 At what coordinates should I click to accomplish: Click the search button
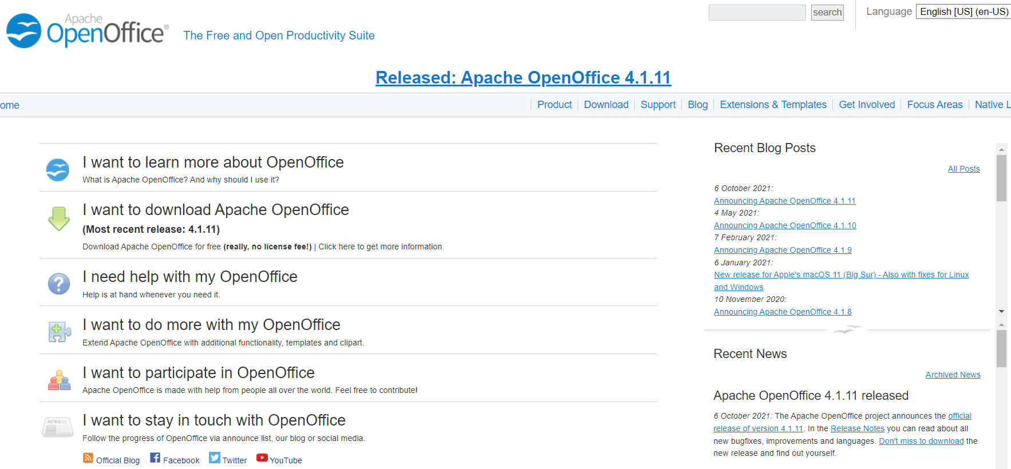827,13
